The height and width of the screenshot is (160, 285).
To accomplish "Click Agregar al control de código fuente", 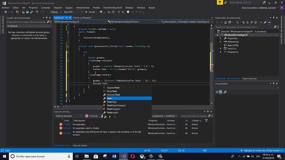I will click(261, 150).
